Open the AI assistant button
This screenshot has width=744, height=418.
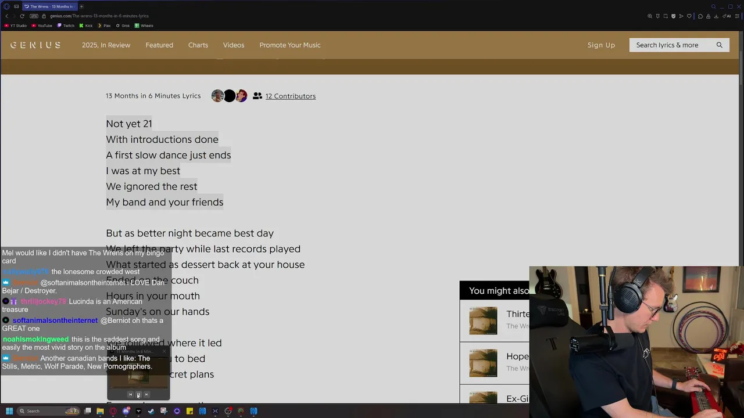pos(727,16)
